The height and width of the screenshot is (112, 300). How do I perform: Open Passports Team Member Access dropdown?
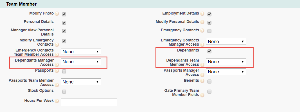click(81, 82)
